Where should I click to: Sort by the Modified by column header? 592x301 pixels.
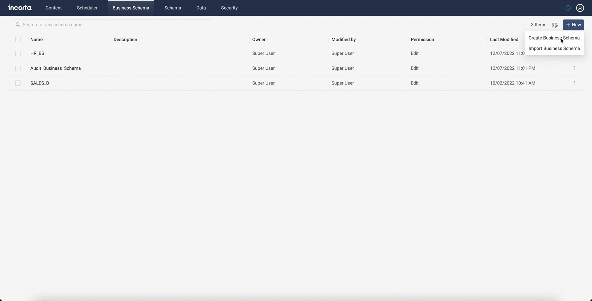click(344, 40)
